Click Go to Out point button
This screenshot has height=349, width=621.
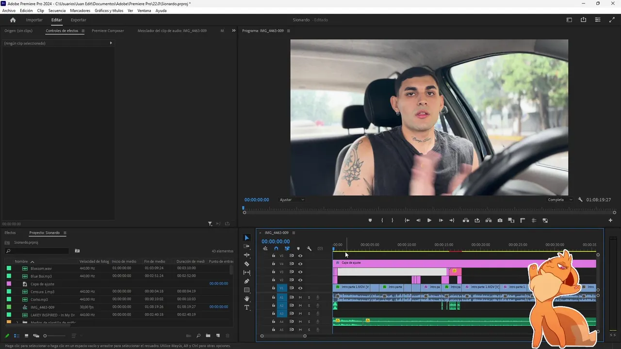tap(452, 221)
